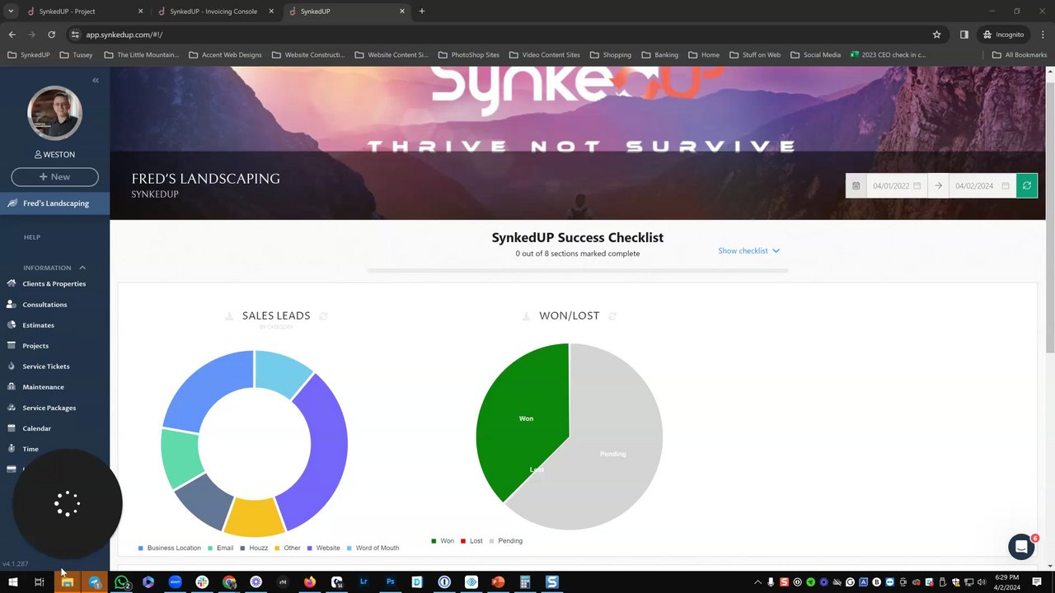Open Calendar in the sidebar
Screen dimensions: 1055x593
pos(36,428)
